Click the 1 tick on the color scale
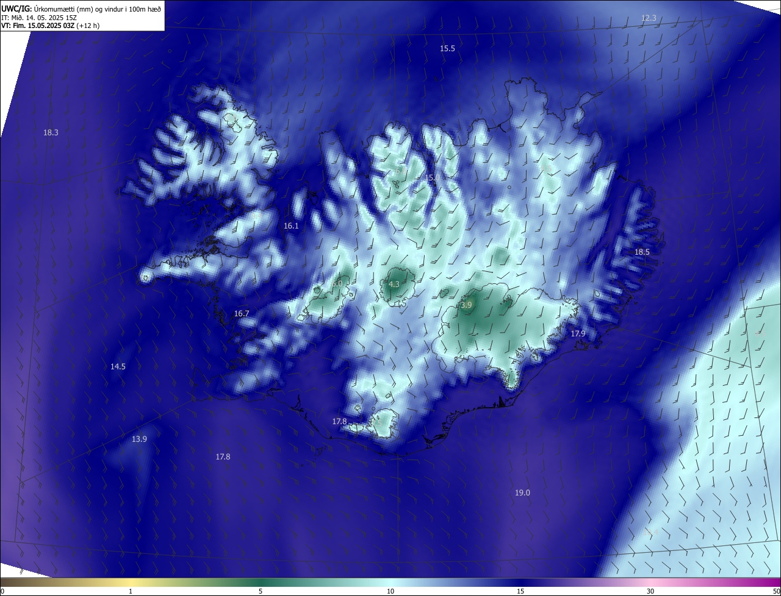 coord(131,591)
